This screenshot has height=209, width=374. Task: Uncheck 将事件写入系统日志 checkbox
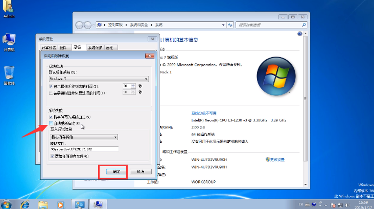52,117
